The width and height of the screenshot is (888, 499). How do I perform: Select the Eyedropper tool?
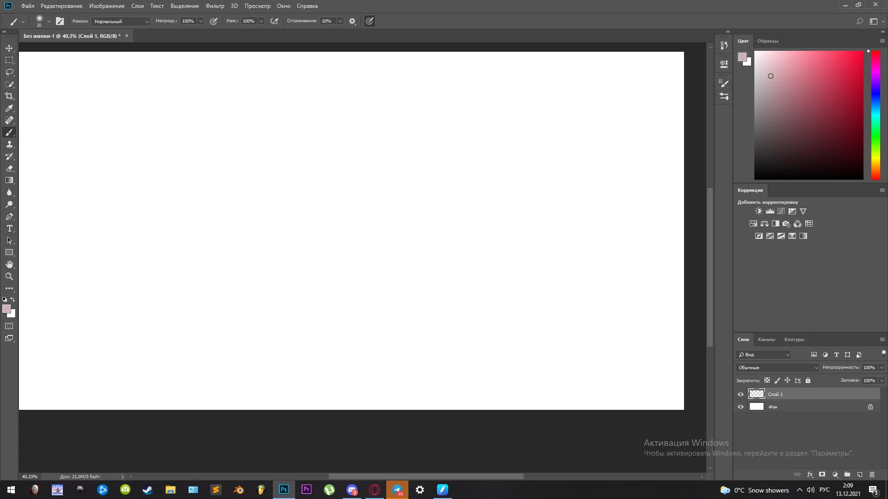point(9,108)
